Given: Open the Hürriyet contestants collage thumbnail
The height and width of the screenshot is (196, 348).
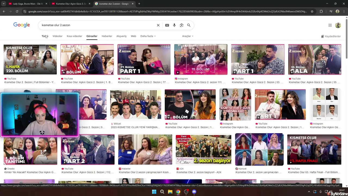Looking at the screenshot, I should (259, 149).
